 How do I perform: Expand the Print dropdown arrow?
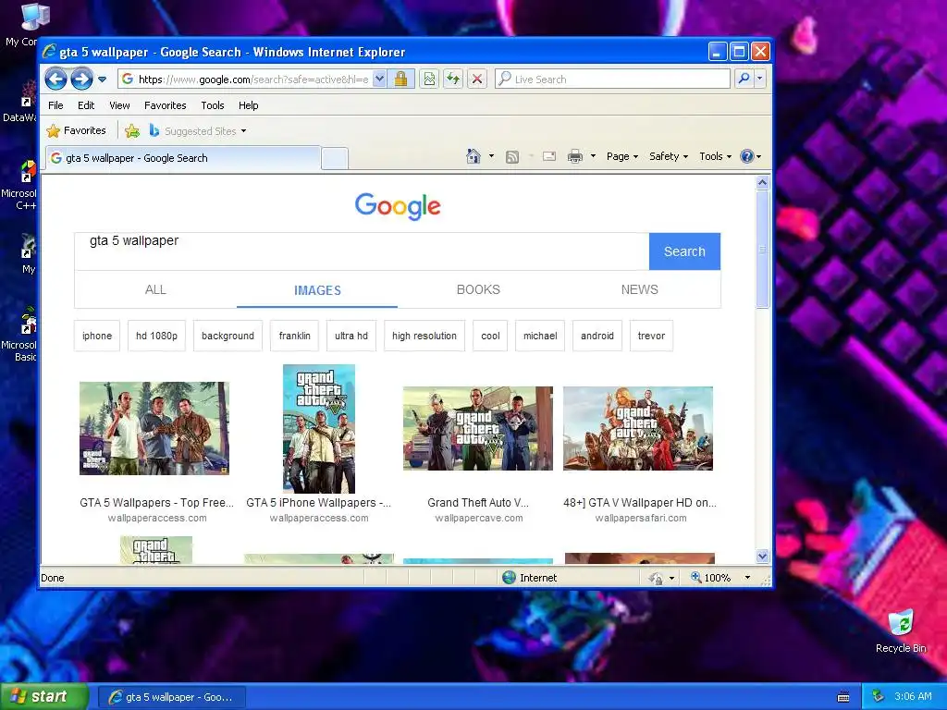(593, 156)
